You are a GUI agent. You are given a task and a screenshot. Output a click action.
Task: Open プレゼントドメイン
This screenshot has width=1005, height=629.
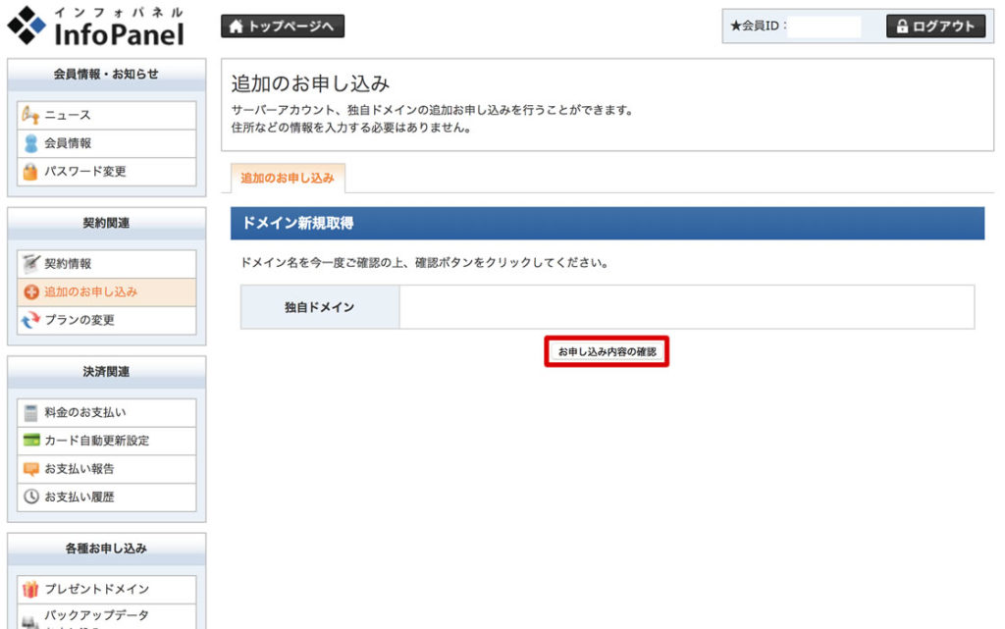pyautogui.click(x=106, y=590)
